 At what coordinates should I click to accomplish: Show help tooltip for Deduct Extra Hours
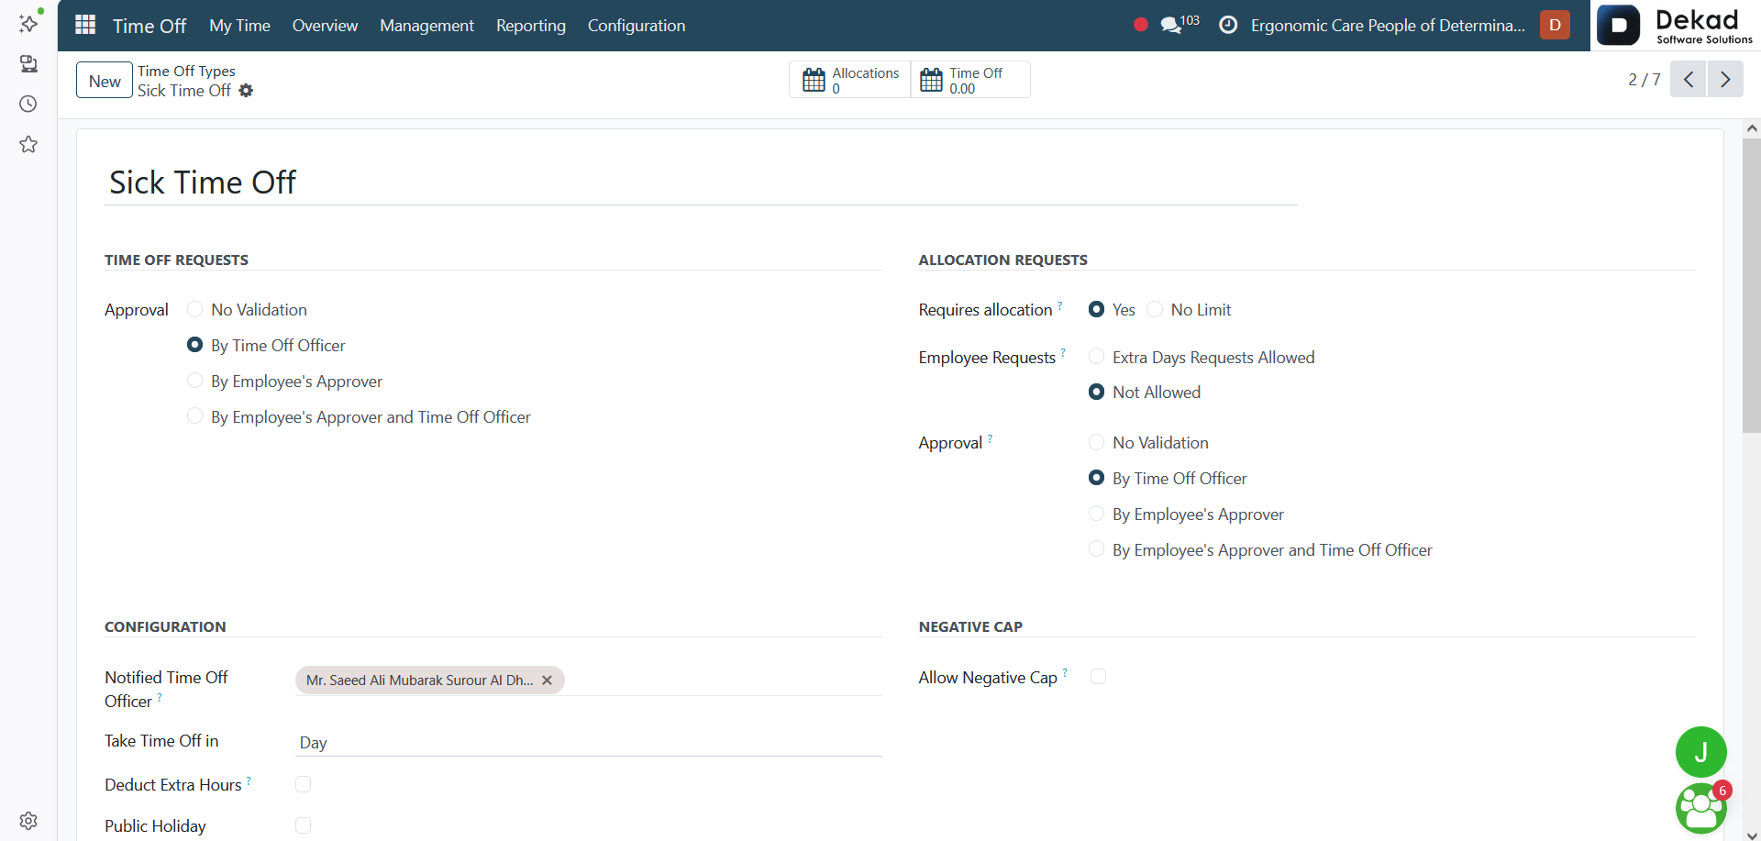click(x=249, y=780)
